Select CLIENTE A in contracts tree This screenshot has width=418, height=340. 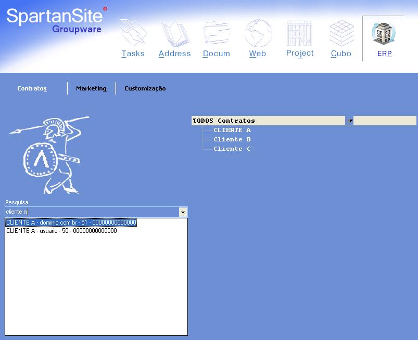click(x=232, y=130)
